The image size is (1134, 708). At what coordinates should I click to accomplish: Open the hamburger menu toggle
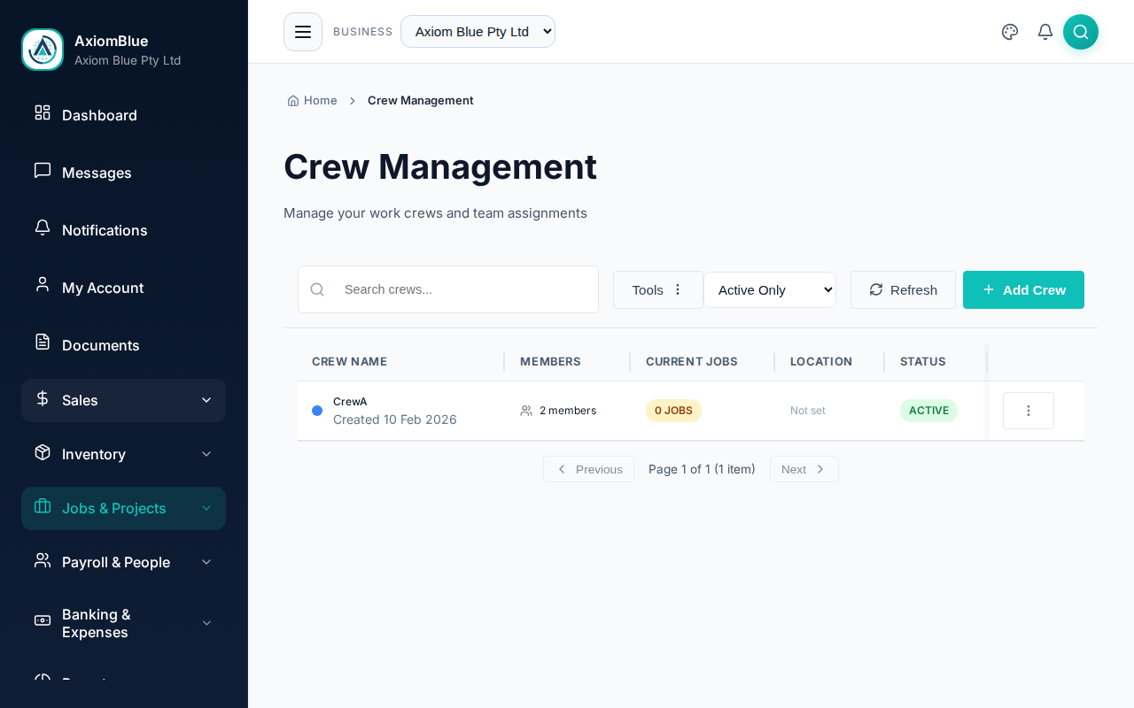click(303, 32)
